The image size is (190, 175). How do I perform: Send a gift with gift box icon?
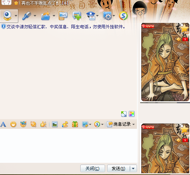[75, 124]
